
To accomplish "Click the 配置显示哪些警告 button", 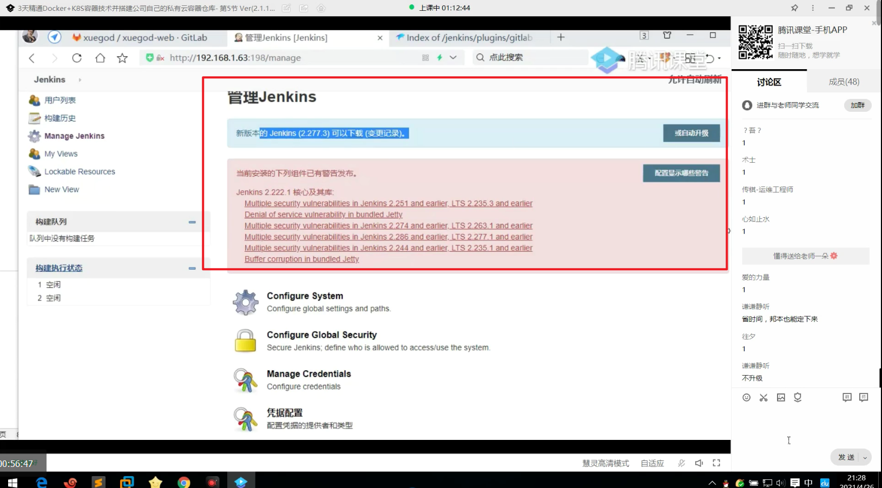I will (681, 173).
